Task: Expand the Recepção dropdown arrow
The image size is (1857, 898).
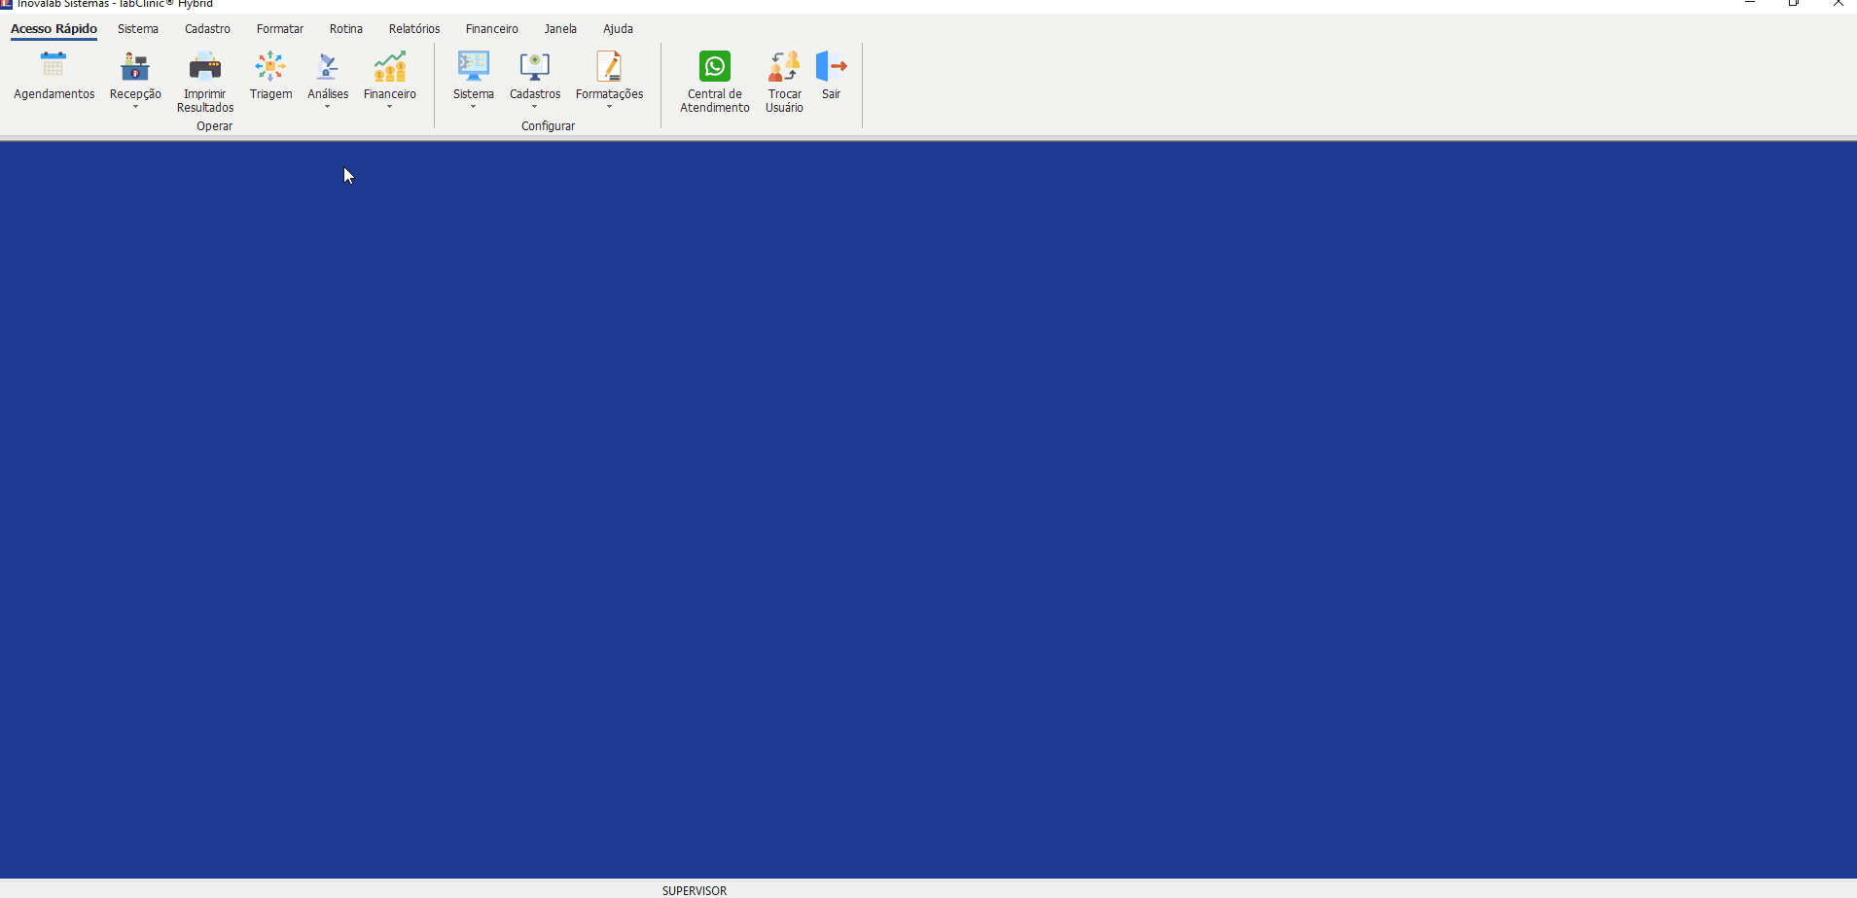Action: tap(135, 107)
